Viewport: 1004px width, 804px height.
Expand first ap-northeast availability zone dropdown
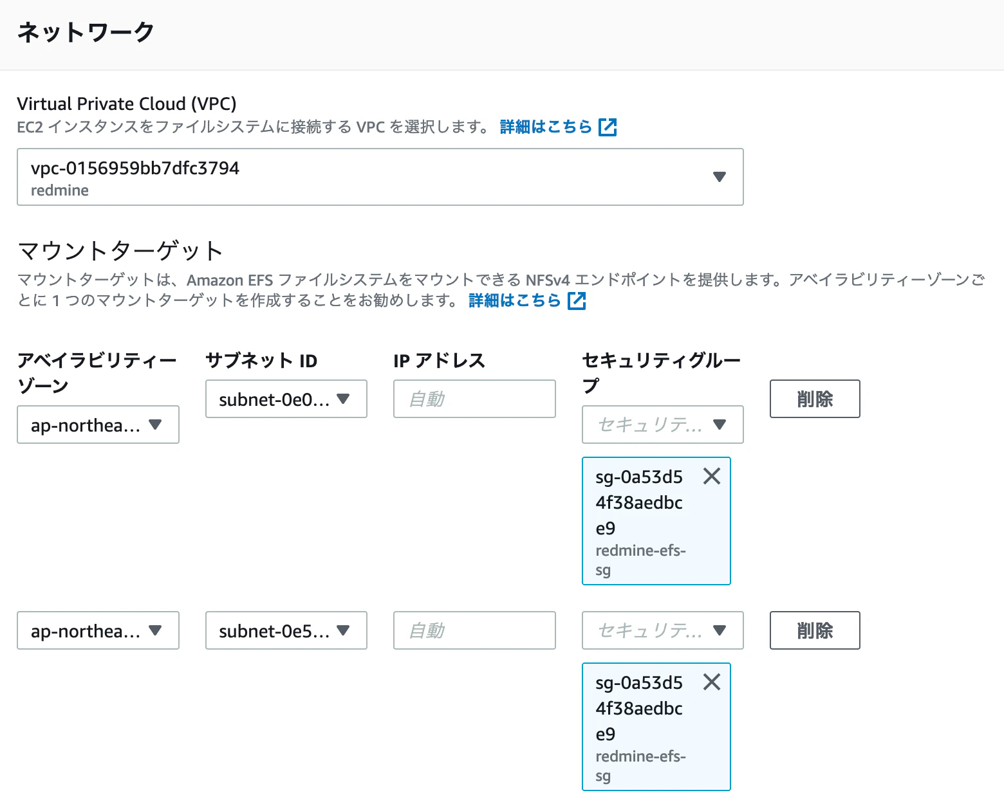[98, 425]
